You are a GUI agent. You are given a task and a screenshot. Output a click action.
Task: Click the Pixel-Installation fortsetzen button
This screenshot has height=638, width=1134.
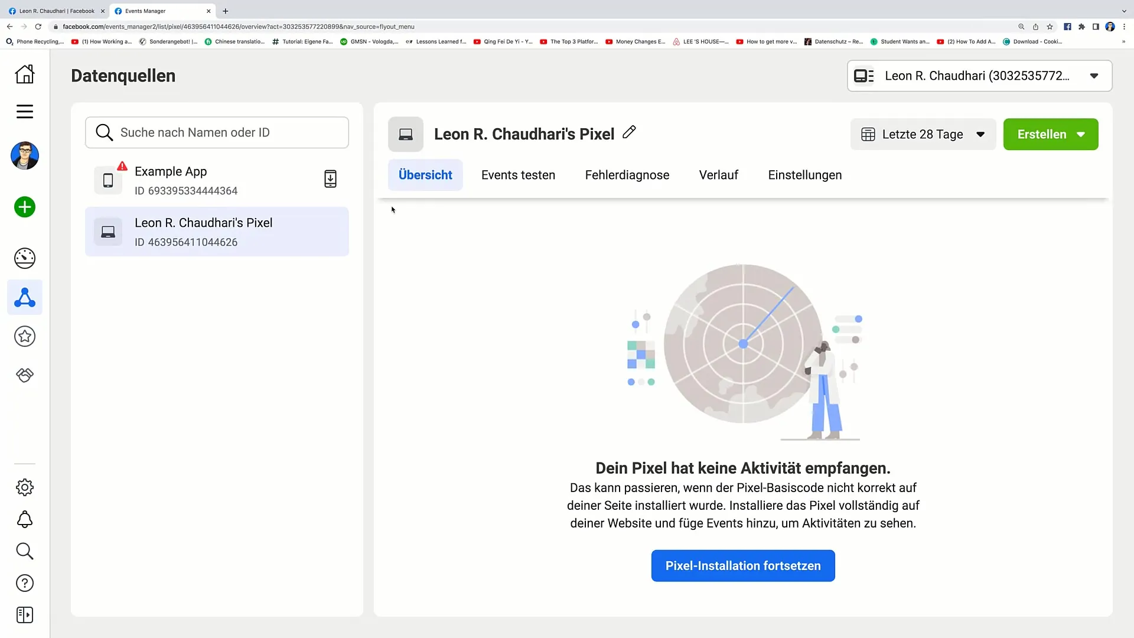point(743,565)
